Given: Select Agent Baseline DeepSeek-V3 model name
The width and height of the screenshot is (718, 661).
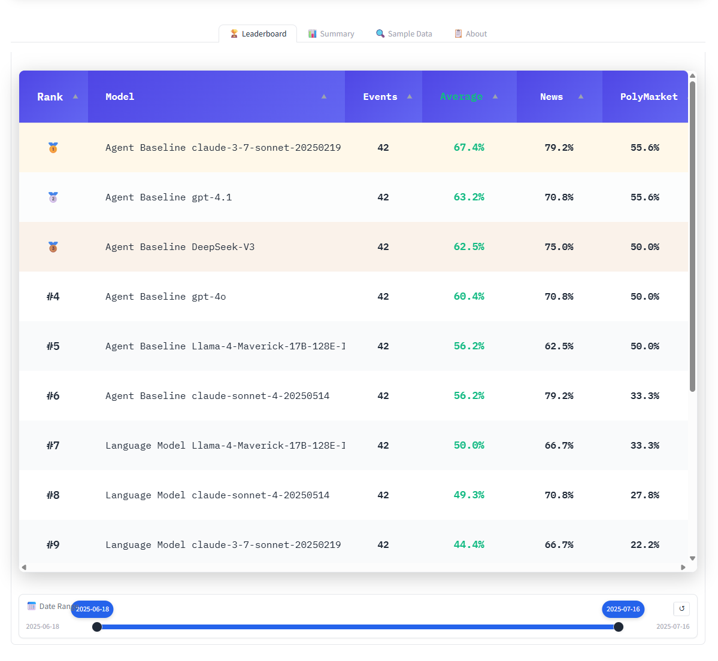Looking at the screenshot, I should (x=180, y=247).
